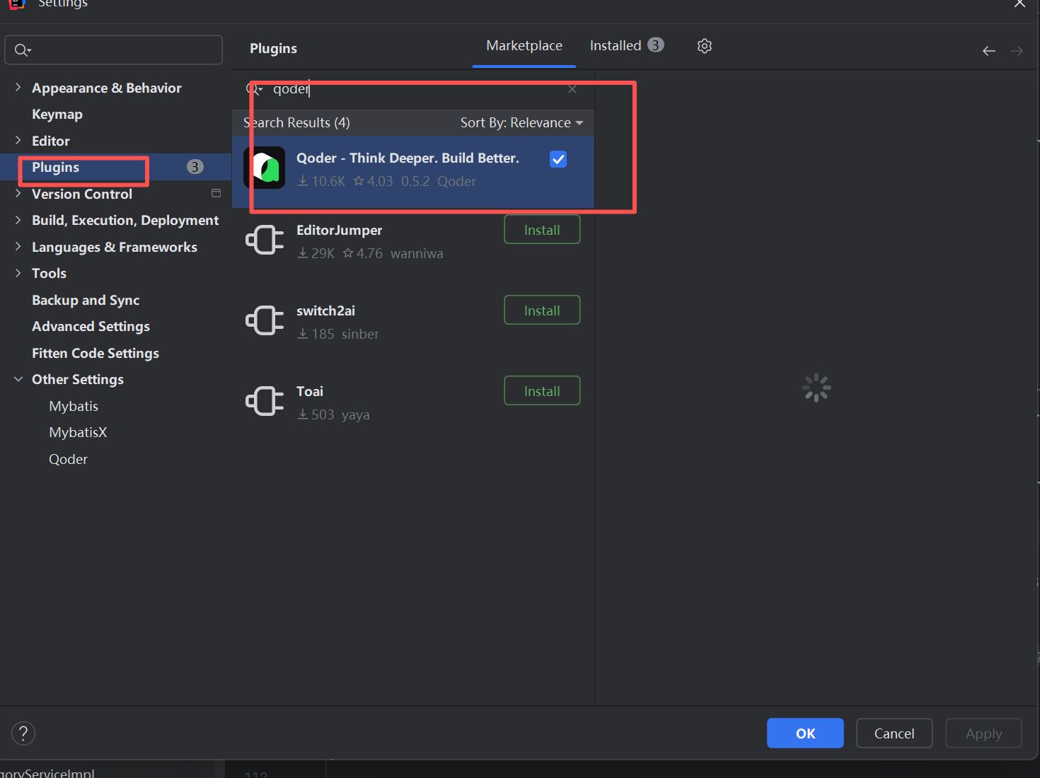Click the Search Results (4) header
Viewport: 1040px width, 778px height.
pyautogui.click(x=296, y=123)
